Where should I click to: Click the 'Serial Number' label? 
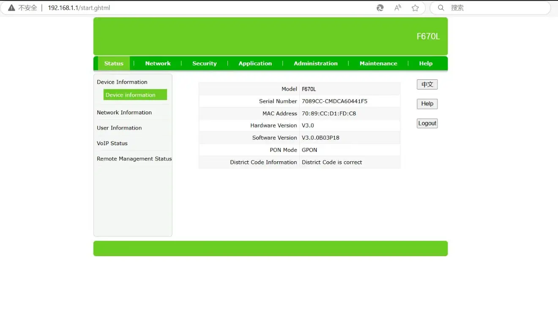[x=278, y=101]
